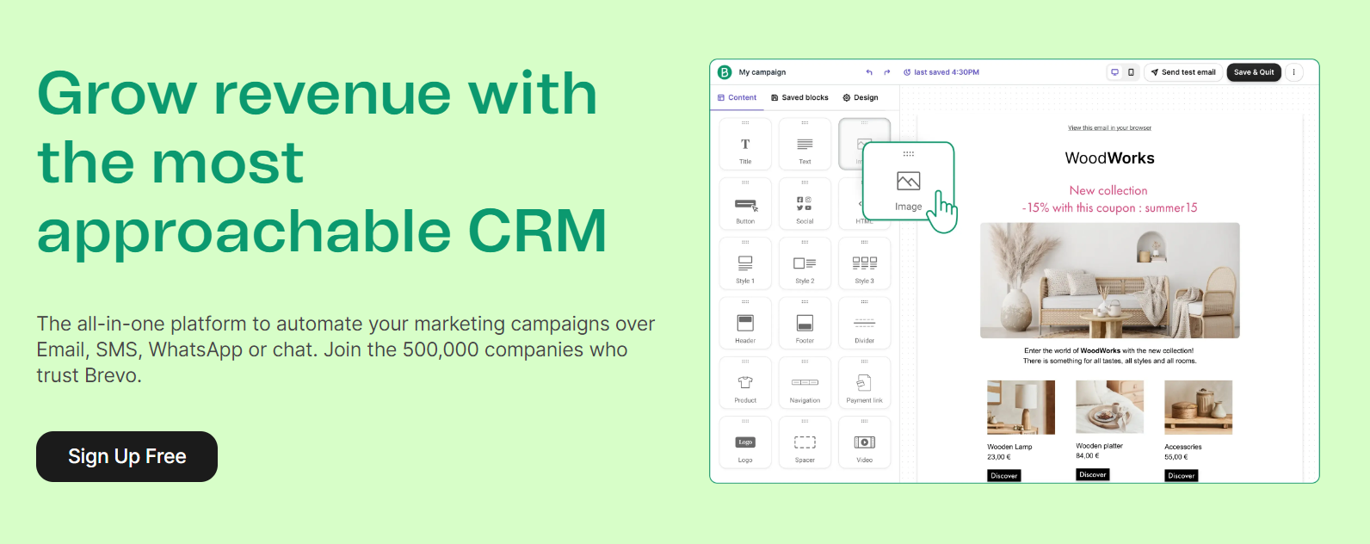Click the Accessories product image

tap(1198, 407)
